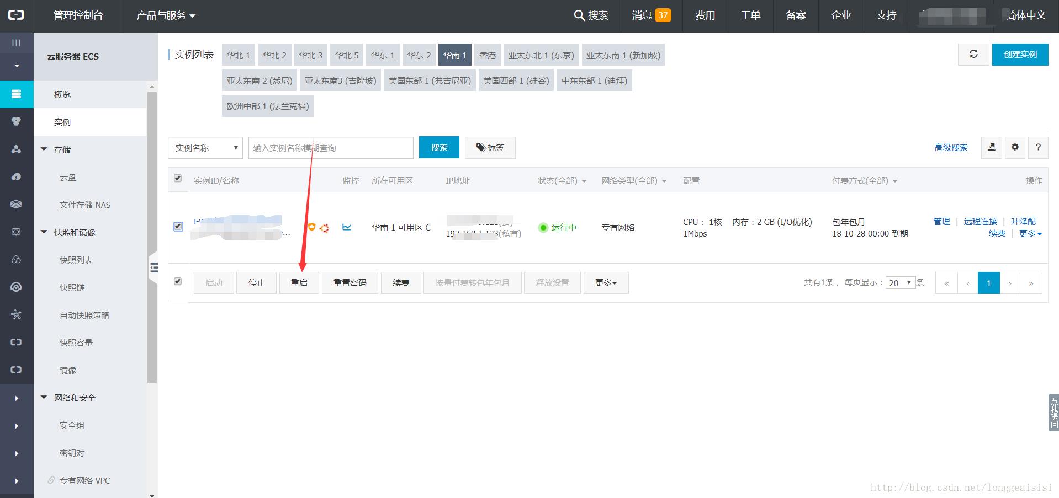1059x498 pixels.
Task: Go to page 1 in pagination
Action: (989, 283)
